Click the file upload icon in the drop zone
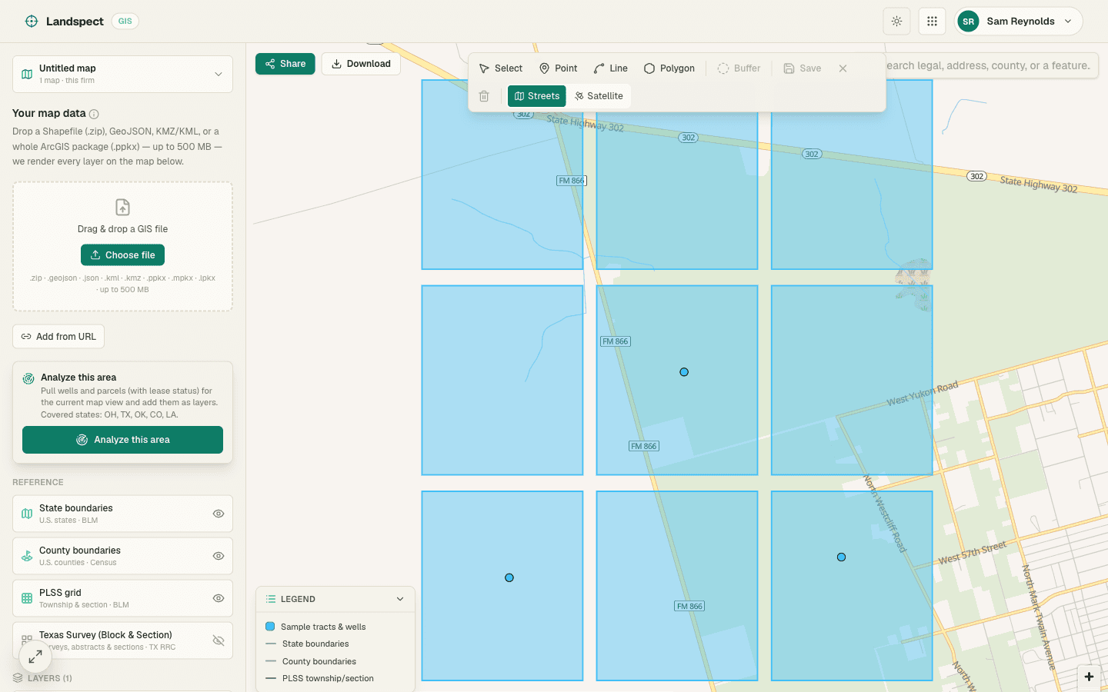 122,208
